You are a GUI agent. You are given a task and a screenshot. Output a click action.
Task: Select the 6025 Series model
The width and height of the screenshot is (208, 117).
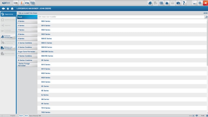click(122, 78)
